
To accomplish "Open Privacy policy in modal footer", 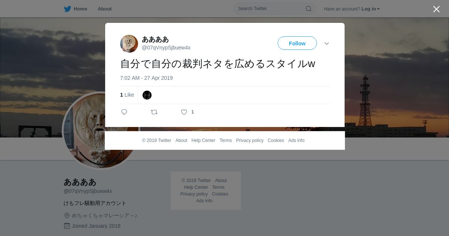I will pos(250,140).
